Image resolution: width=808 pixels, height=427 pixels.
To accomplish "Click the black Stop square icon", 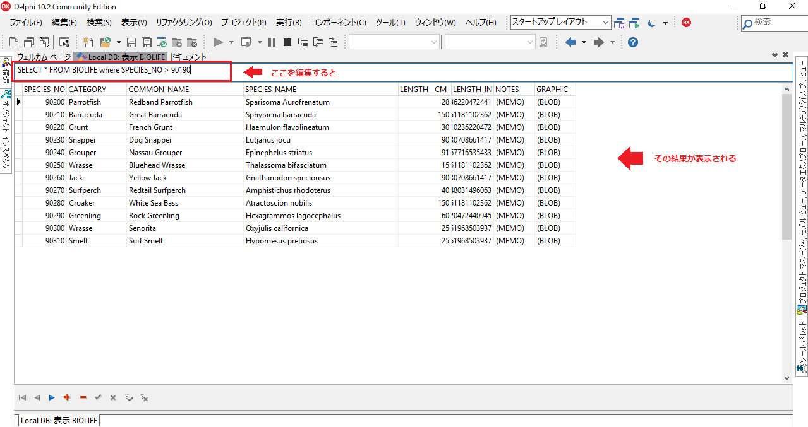I will click(287, 42).
